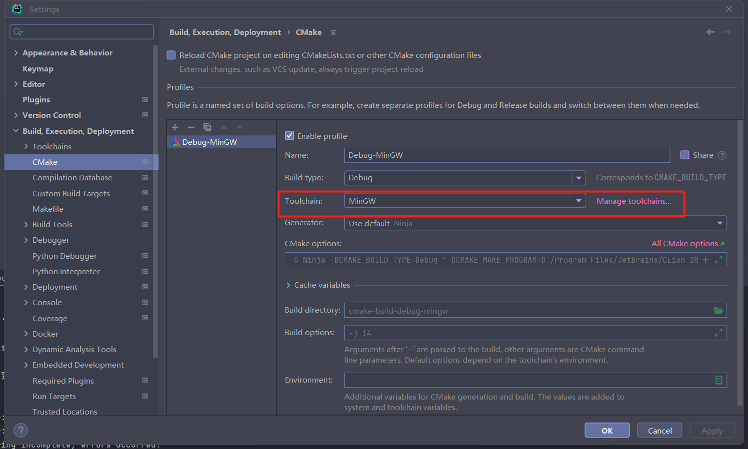Click project-level icon next to Plugins

point(145,99)
